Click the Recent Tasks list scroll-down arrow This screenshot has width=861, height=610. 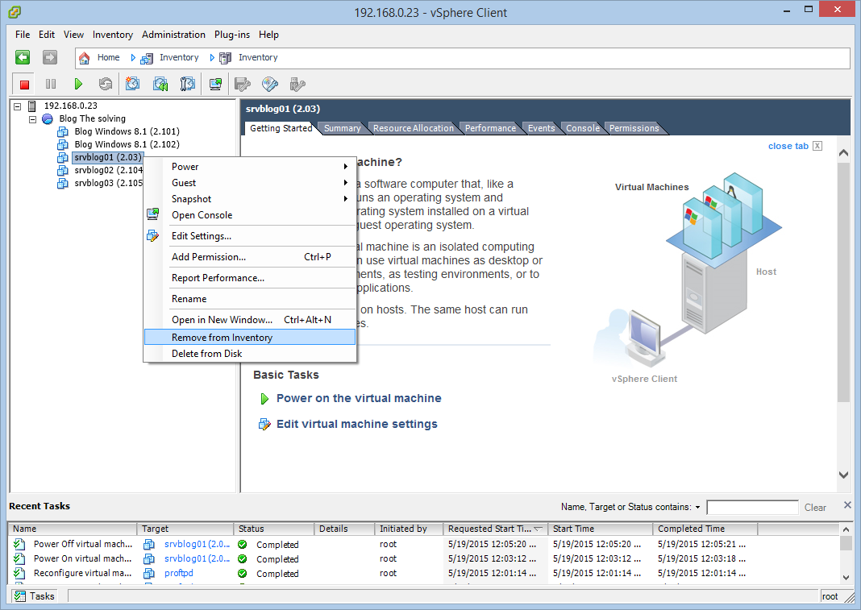[x=846, y=577]
